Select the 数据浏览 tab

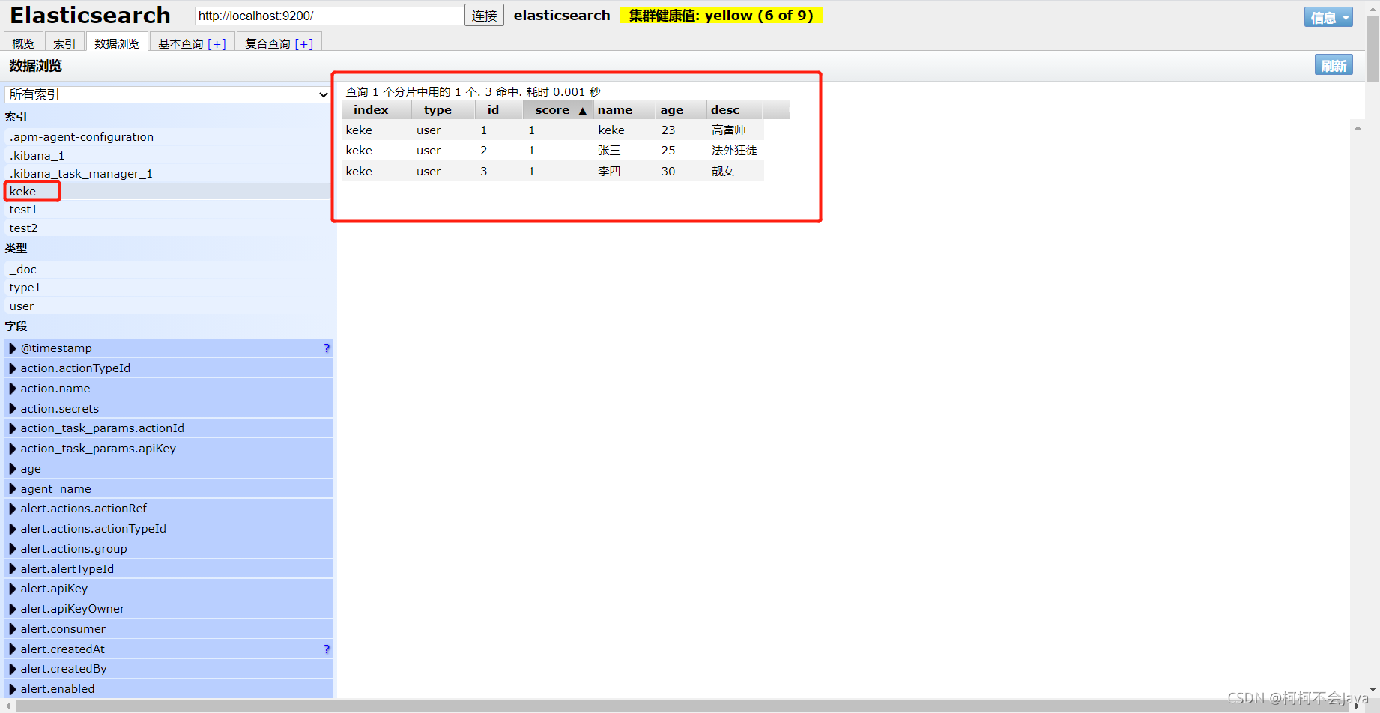point(117,43)
